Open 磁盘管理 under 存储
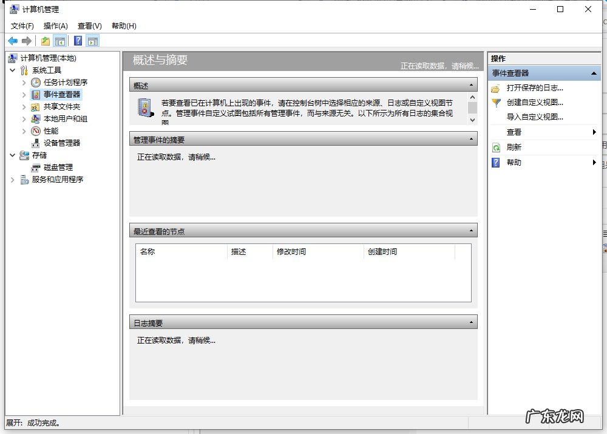Screen dimensions: 607x434 [x=58, y=168]
